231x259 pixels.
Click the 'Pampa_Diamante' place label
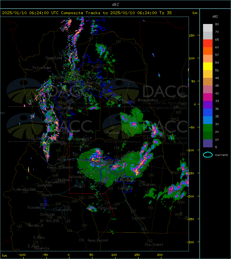pos(60,167)
